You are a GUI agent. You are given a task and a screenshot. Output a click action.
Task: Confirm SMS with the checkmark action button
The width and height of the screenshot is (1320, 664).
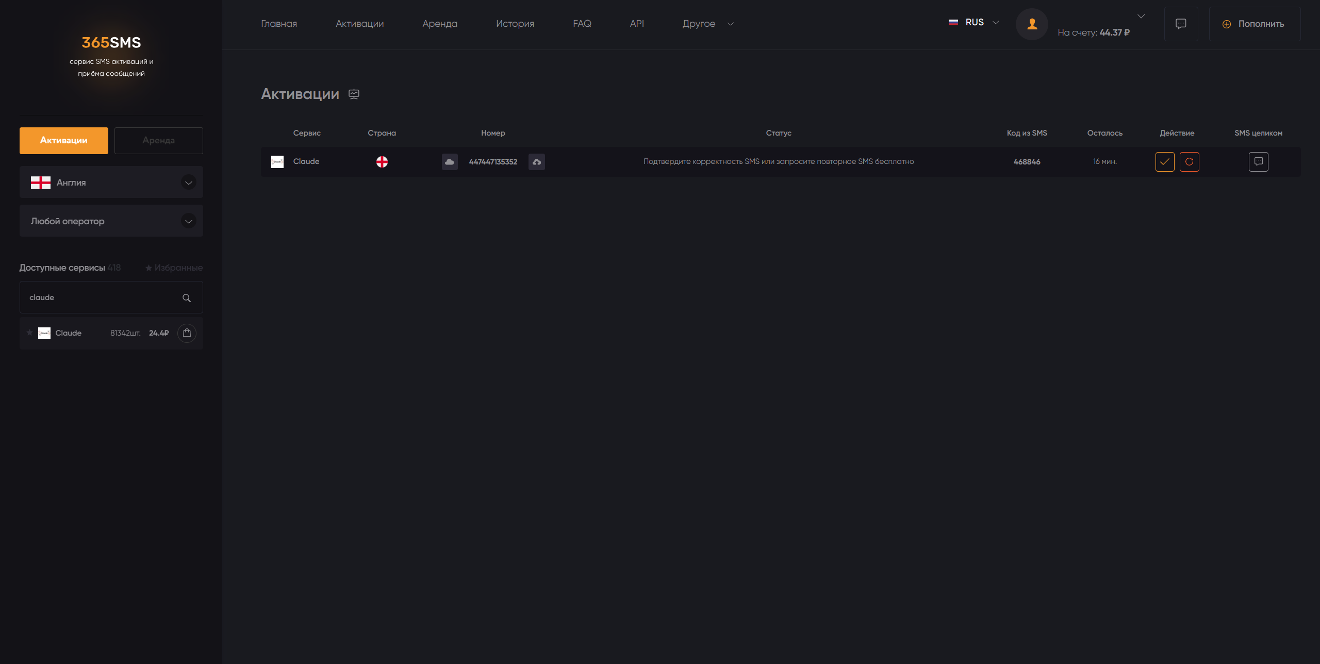click(1165, 162)
